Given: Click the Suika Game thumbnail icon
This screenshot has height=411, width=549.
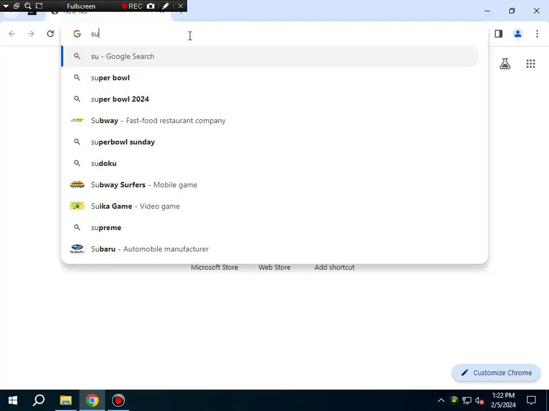Looking at the screenshot, I should [77, 206].
